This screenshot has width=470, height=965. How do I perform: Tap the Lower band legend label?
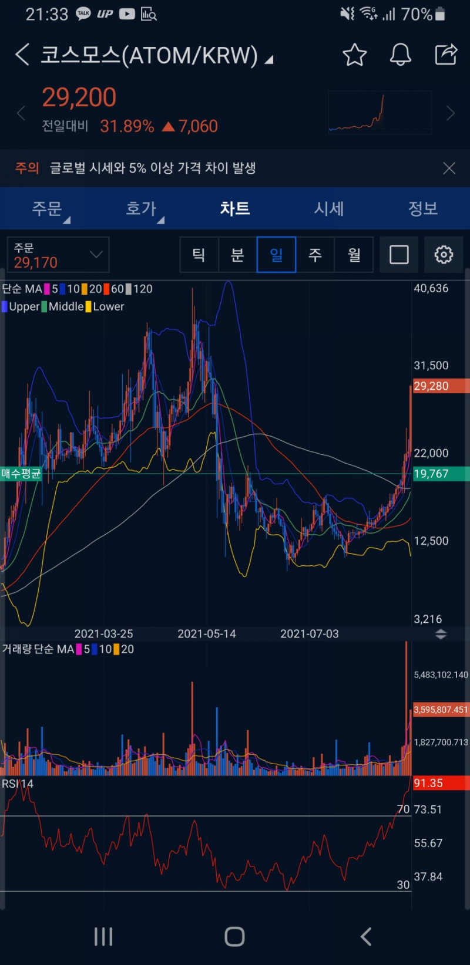pyautogui.click(x=109, y=306)
